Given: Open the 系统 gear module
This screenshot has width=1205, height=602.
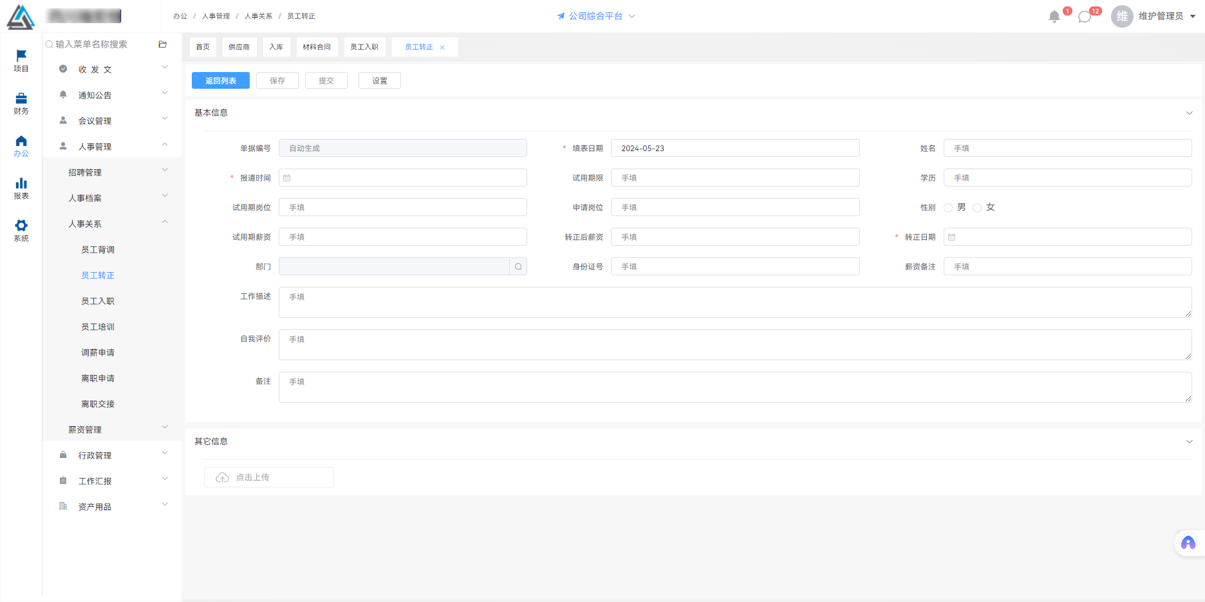Looking at the screenshot, I should [x=21, y=230].
